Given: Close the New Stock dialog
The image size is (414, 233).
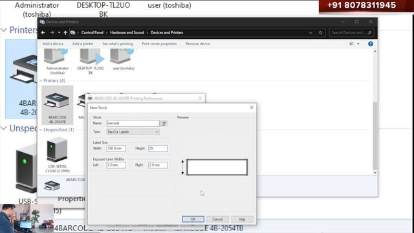Looking at the screenshot, I should [x=252, y=107].
